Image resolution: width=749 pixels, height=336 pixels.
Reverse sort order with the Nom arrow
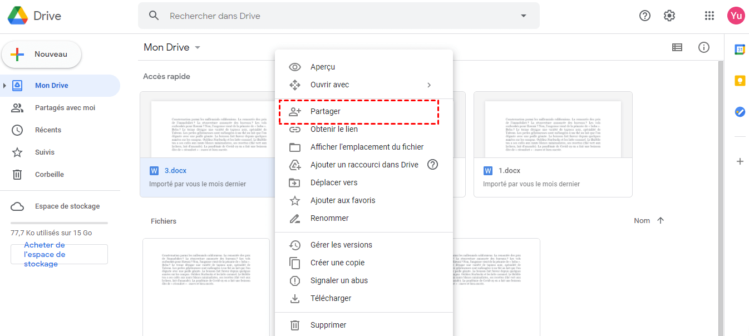pos(661,221)
